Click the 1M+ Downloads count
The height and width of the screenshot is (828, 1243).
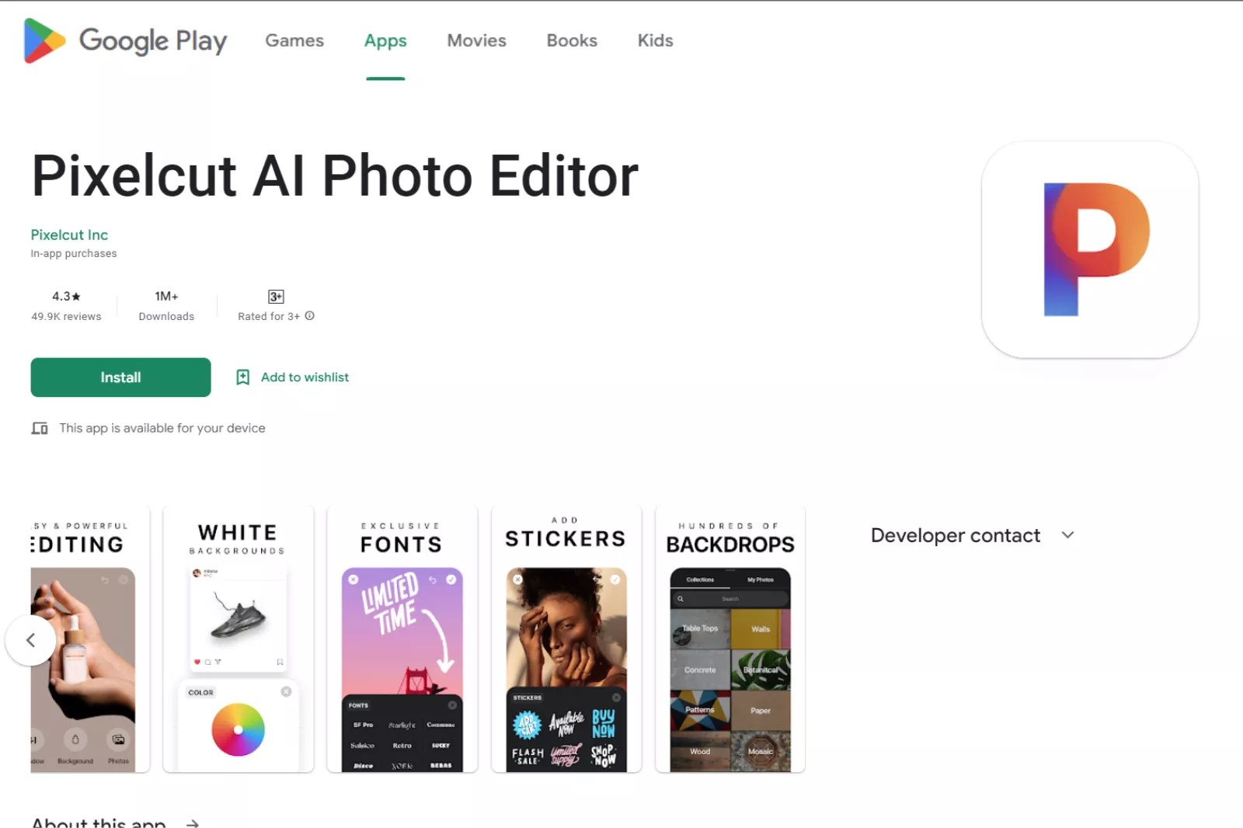click(x=166, y=306)
